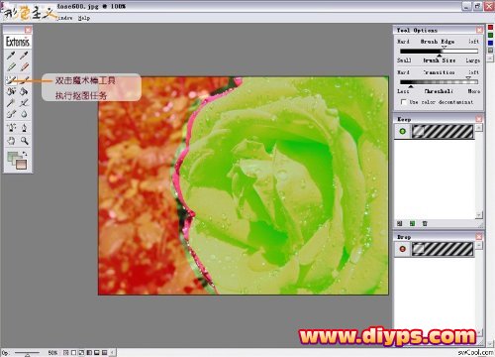Close the Drop panel
The width and height of the screenshot is (495, 357).
(479, 236)
